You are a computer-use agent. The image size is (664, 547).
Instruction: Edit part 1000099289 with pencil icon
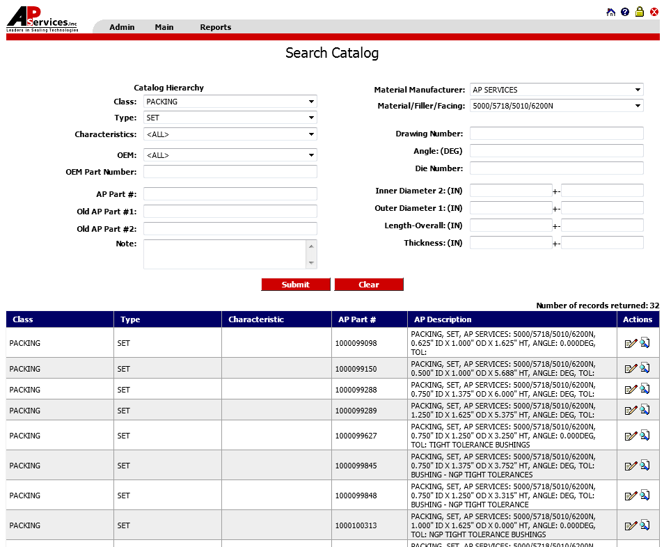click(631, 411)
